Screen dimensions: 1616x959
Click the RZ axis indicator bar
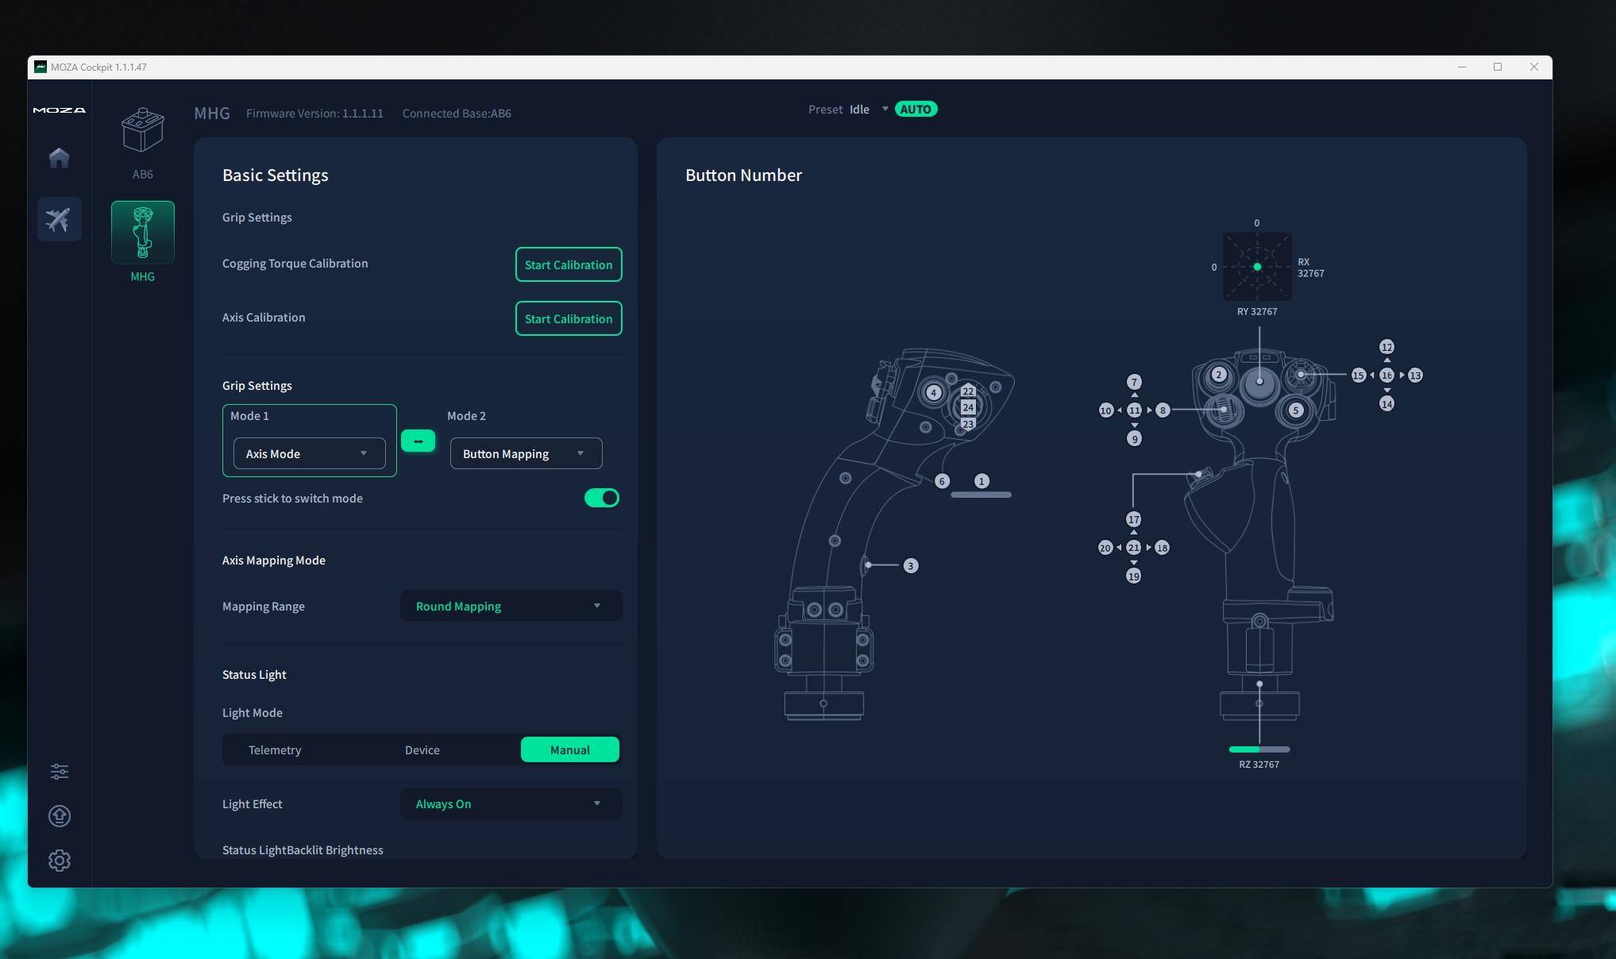(x=1259, y=749)
